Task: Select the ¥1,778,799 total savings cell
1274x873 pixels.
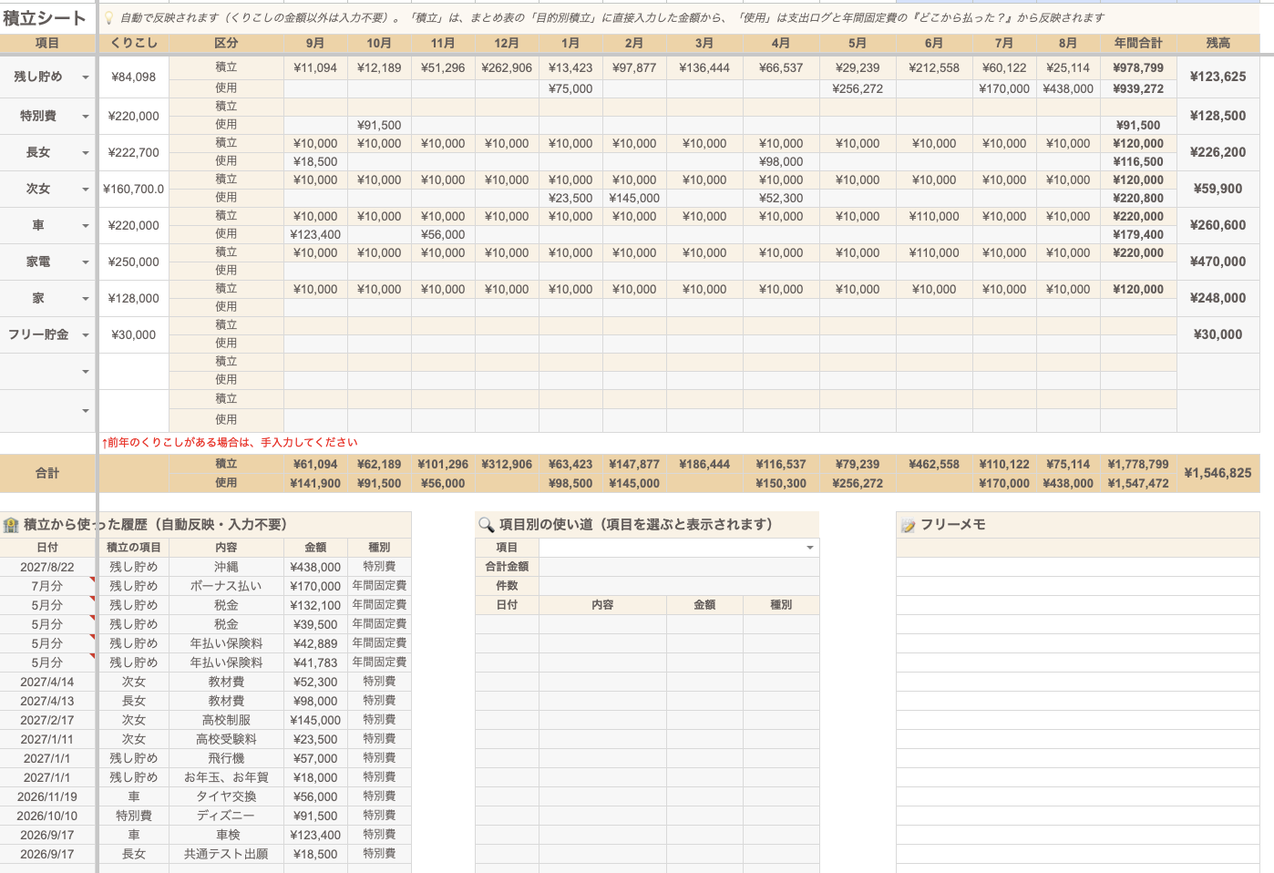Action: (1138, 465)
